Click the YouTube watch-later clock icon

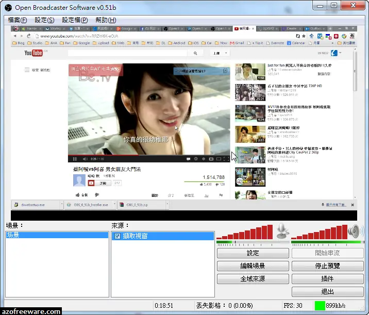pyautogui.click(x=204, y=159)
